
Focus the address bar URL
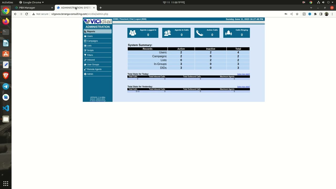(x=80, y=14)
